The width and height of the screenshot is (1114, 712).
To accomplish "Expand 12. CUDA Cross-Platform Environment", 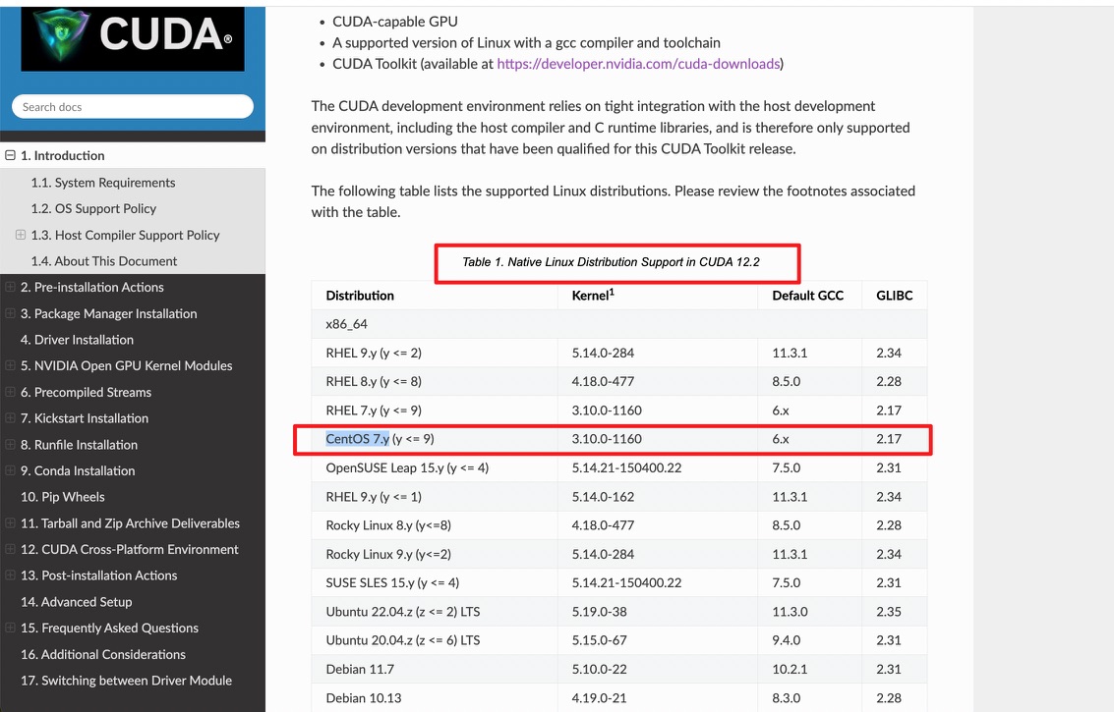I will (x=10, y=549).
